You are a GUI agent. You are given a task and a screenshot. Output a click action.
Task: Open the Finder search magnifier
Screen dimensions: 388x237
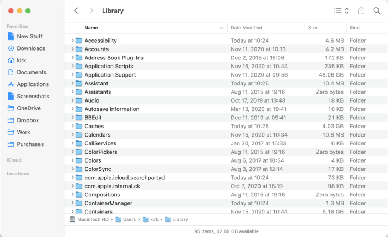click(x=376, y=11)
